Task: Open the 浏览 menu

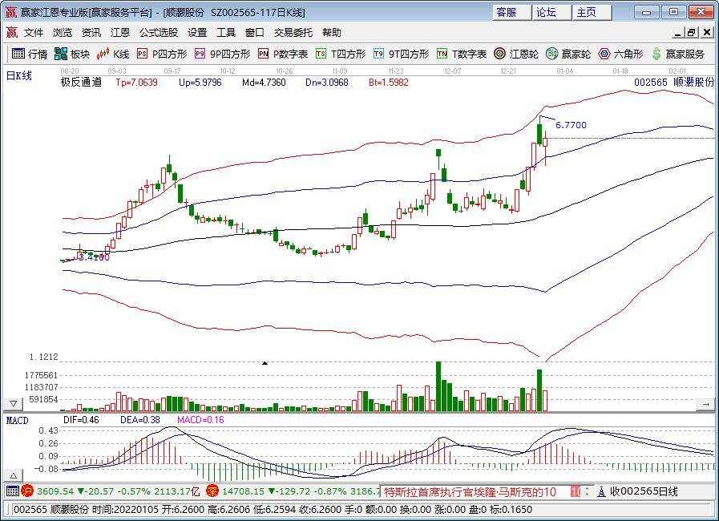Action: pyautogui.click(x=63, y=33)
